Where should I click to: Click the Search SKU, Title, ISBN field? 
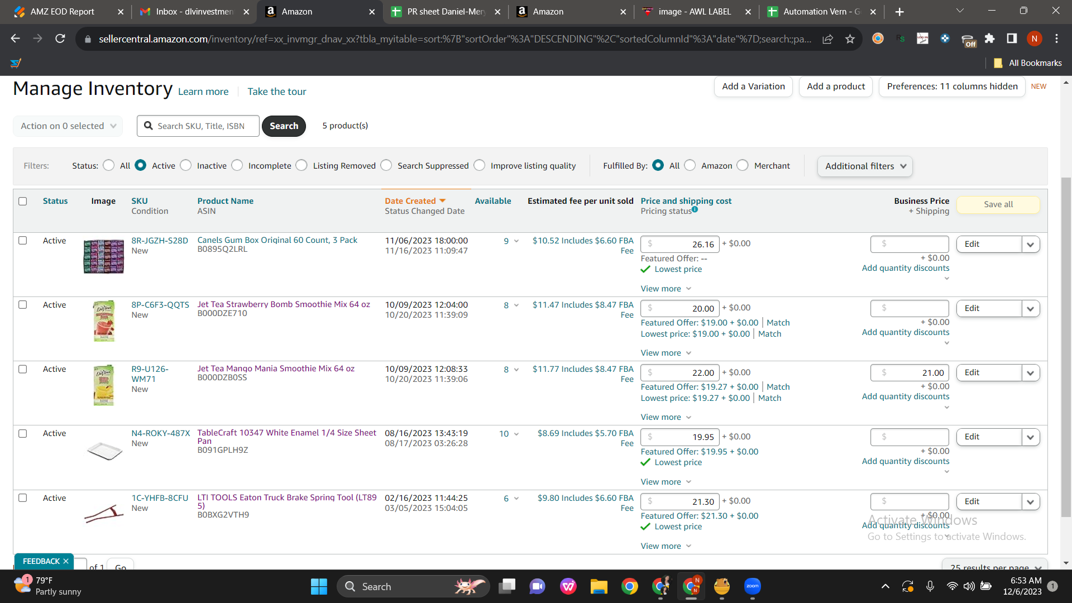(x=198, y=126)
